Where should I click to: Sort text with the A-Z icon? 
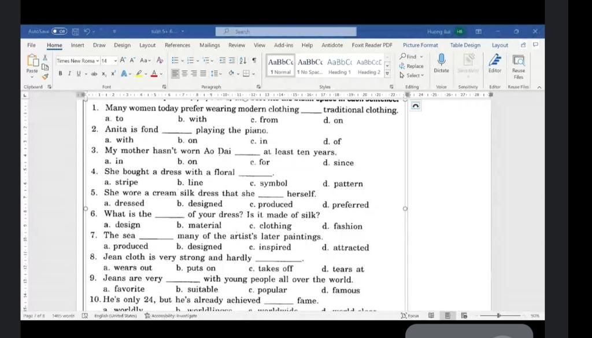coord(243,61)
